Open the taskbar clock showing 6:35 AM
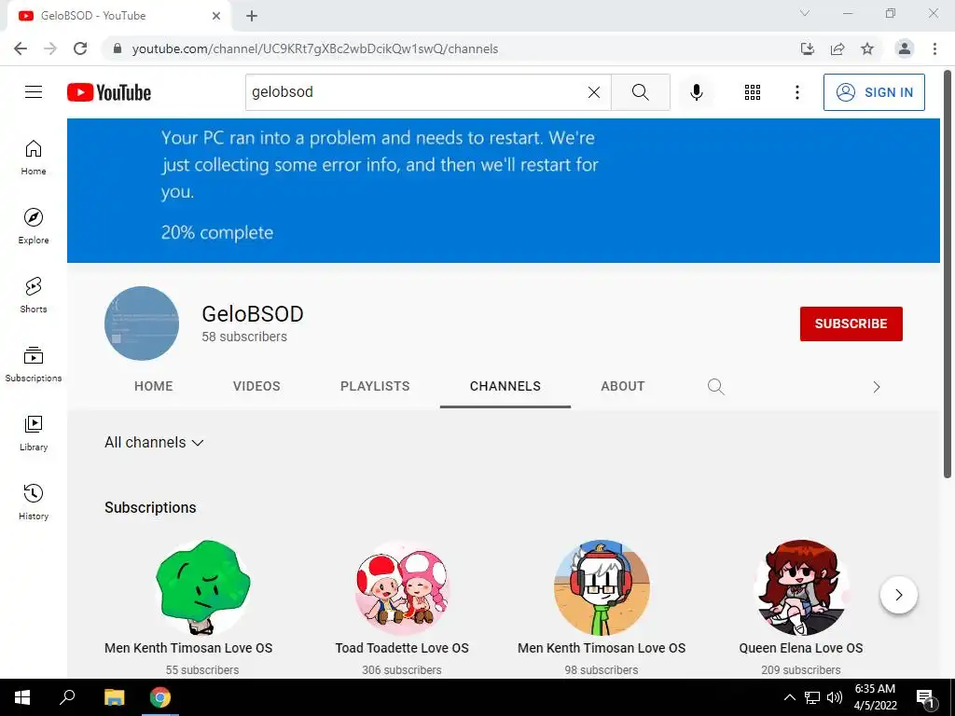The width and height of the screenshot is (955, 716). (x=875, y=697)
